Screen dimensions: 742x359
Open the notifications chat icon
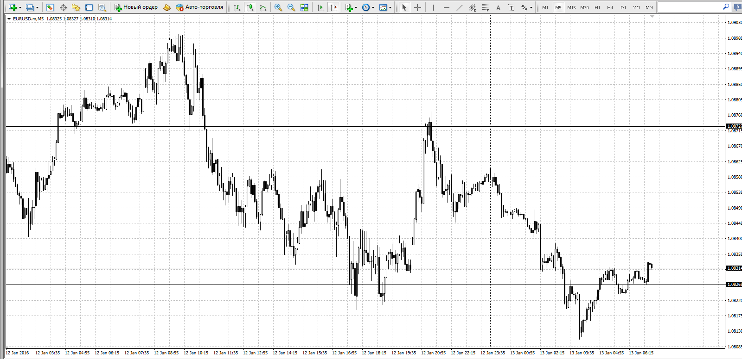737,7
